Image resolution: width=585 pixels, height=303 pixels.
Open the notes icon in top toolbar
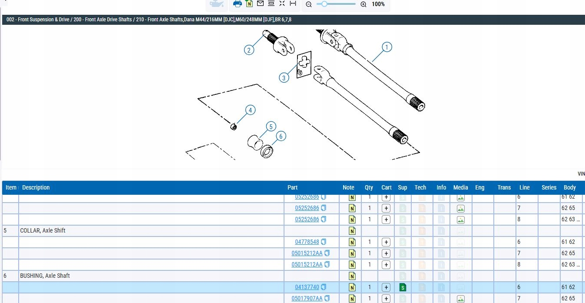249,4
